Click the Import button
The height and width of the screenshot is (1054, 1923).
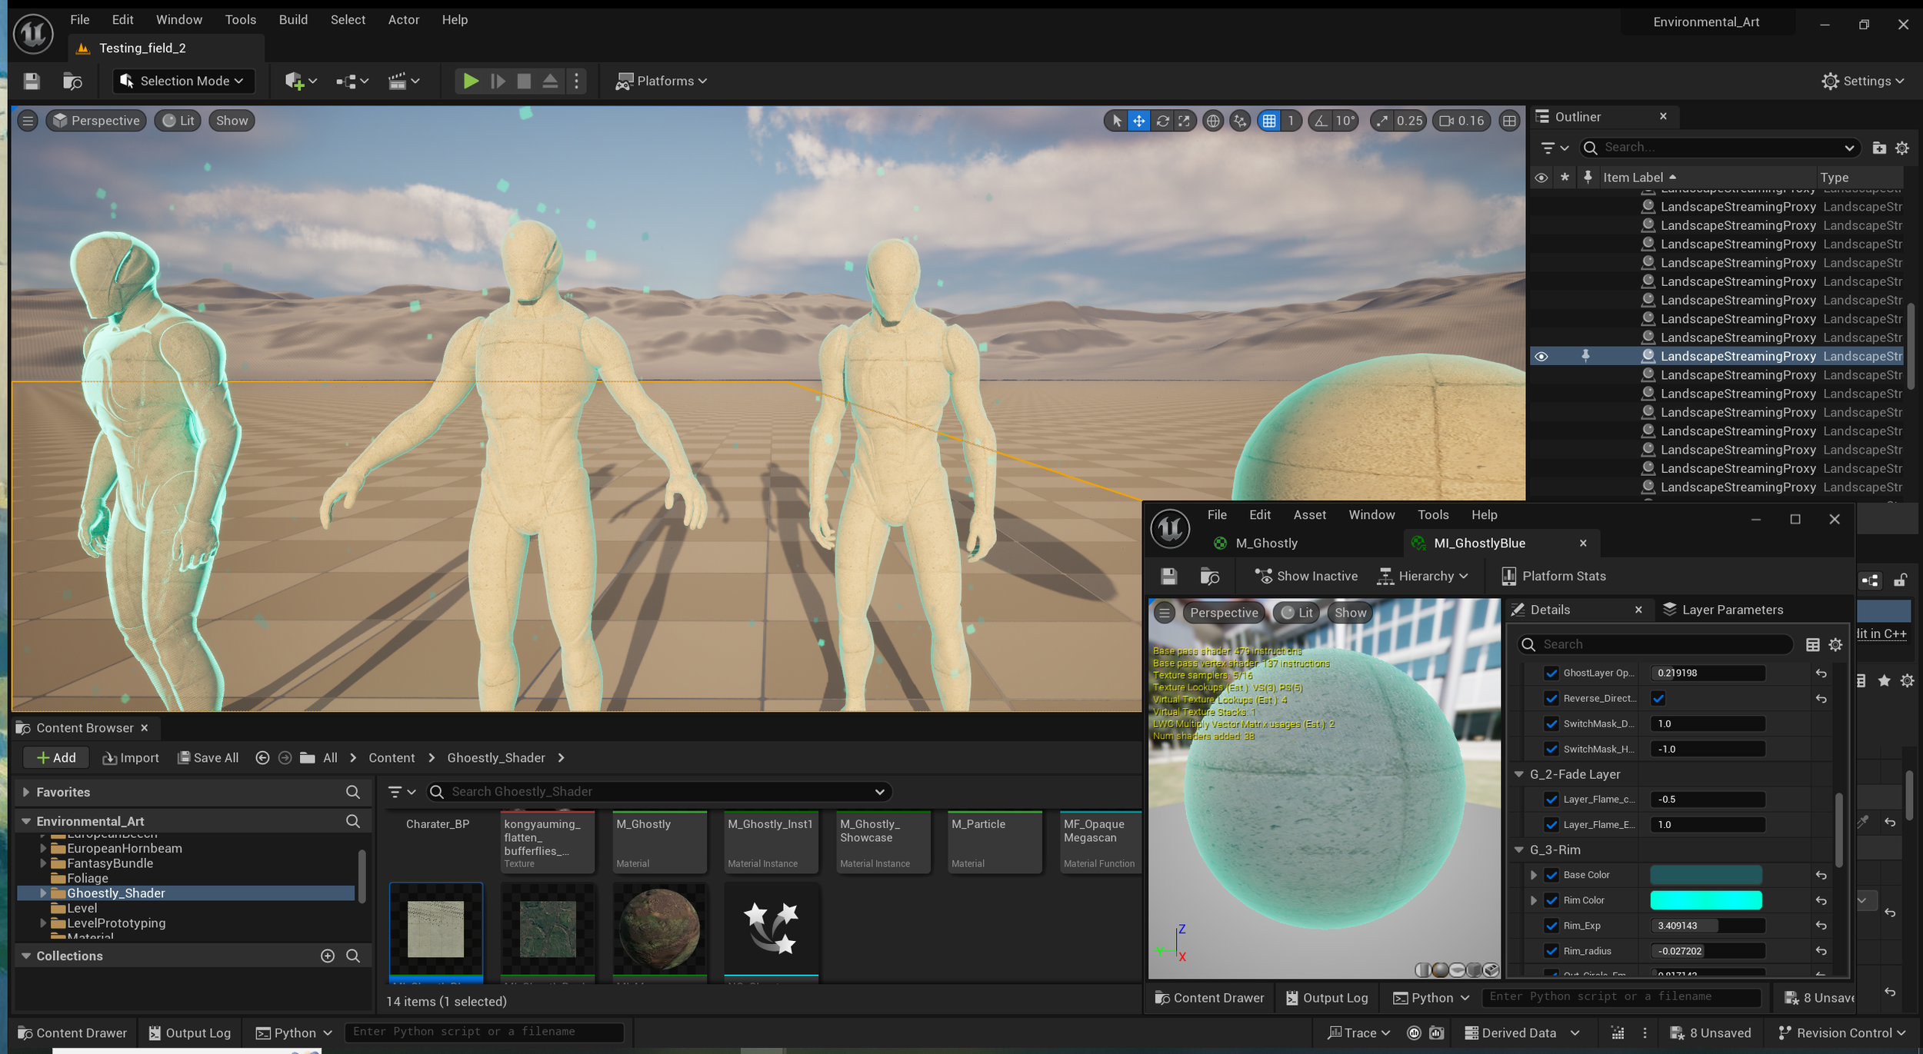coord(131,757)
